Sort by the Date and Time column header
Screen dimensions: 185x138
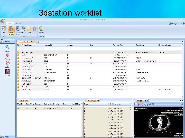coord(124,45)
